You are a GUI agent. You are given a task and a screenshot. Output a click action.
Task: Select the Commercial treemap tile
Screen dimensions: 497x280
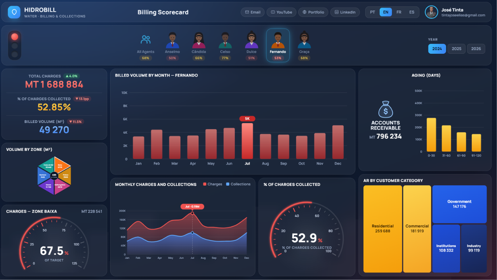click(x=417, y=229)
